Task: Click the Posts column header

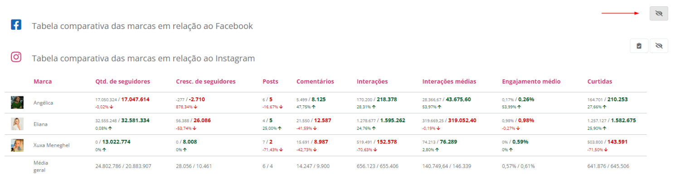Action: click(x=270, y=81)
